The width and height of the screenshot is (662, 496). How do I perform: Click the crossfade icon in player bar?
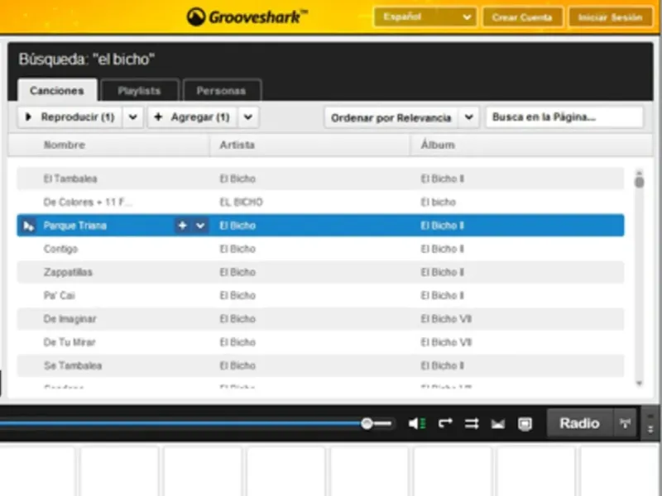(498, 423)
